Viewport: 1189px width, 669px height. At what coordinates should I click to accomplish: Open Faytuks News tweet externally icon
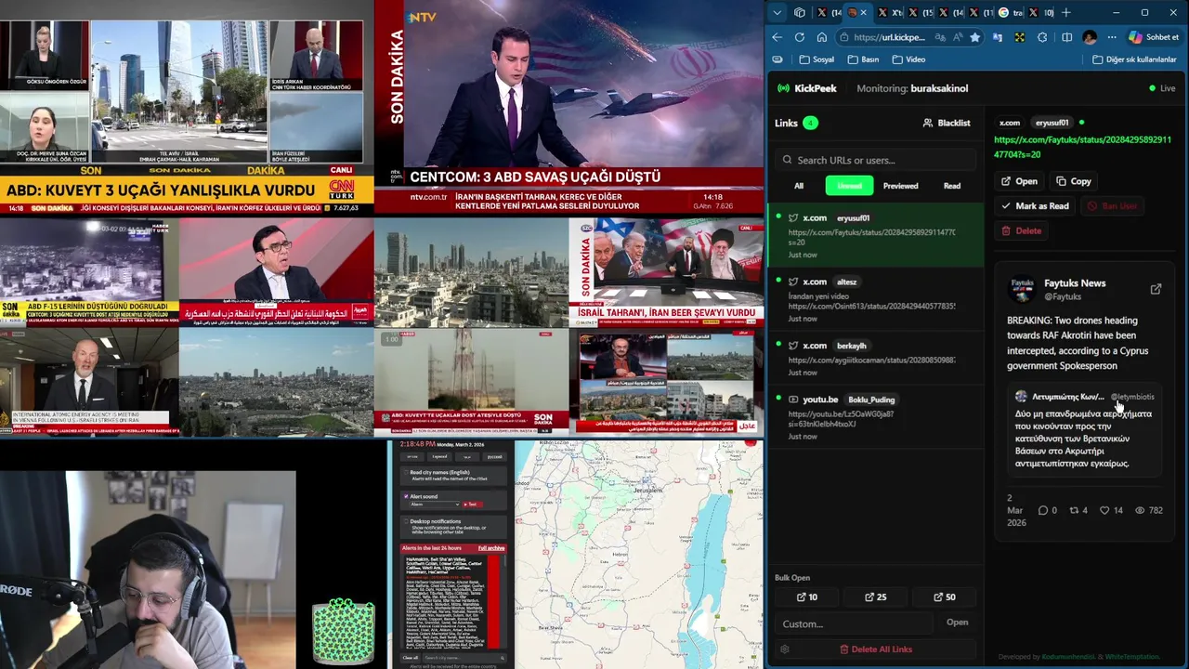pos(1156,289)
